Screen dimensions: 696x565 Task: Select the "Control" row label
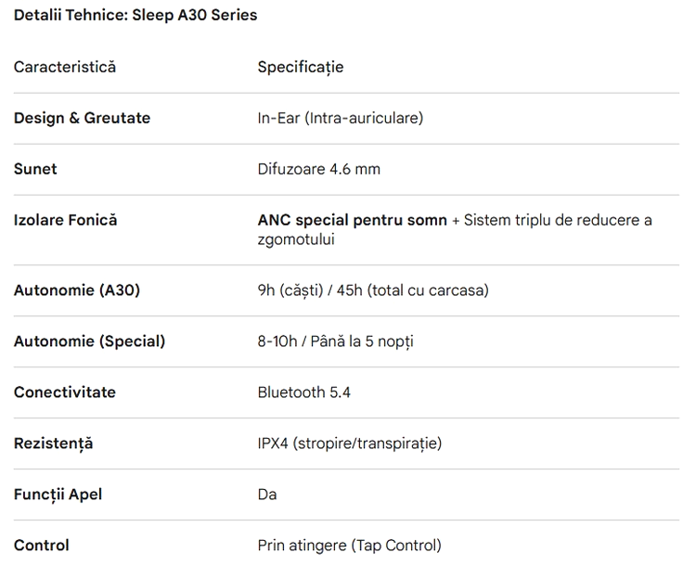42,546
